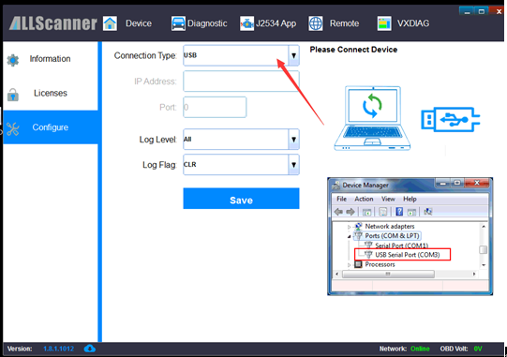507x357 pixels.
Task: Click Network adapters icon in Device Manager
Action: [x=358, y=226]
